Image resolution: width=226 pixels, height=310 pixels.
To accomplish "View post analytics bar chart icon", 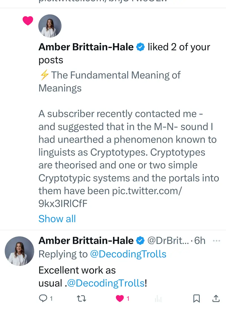I will [158, 298].
